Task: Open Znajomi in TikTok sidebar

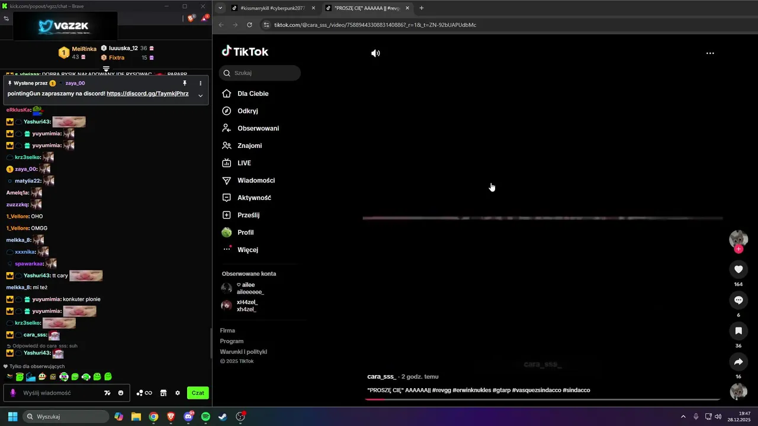Action: 249,146
